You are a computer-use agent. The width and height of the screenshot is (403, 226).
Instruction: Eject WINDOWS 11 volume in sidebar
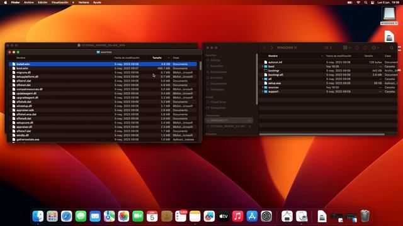coord(249,121)
